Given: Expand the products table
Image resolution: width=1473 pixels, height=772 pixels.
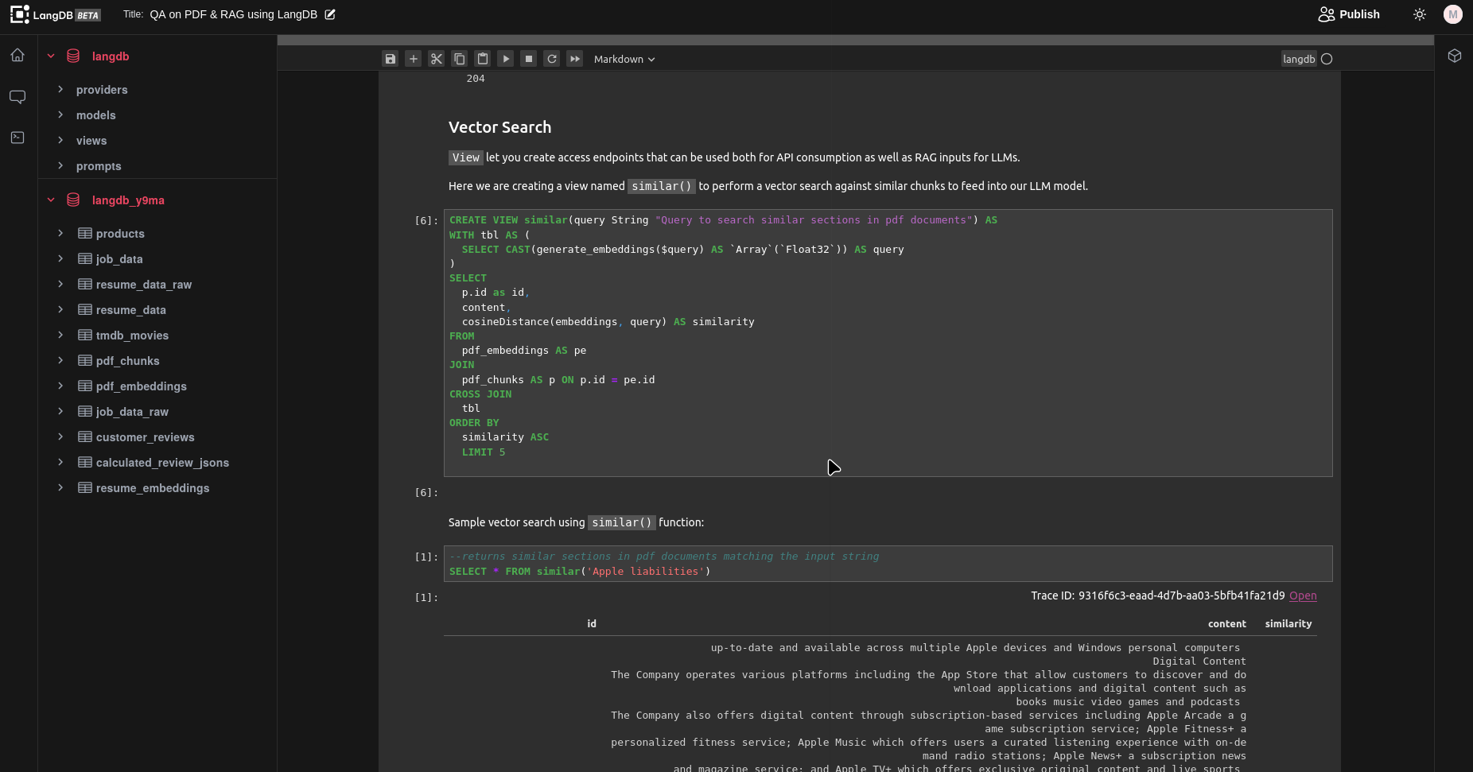Looking at the screenshot, I should pos(60,234).
